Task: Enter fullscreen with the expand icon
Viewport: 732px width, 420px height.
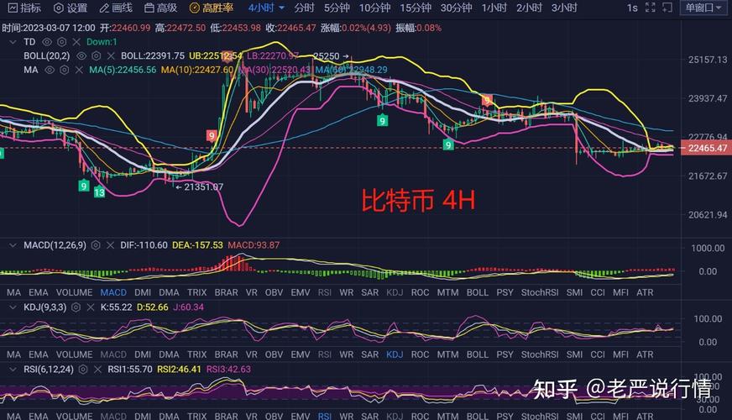Action: [x=650, y=8]
